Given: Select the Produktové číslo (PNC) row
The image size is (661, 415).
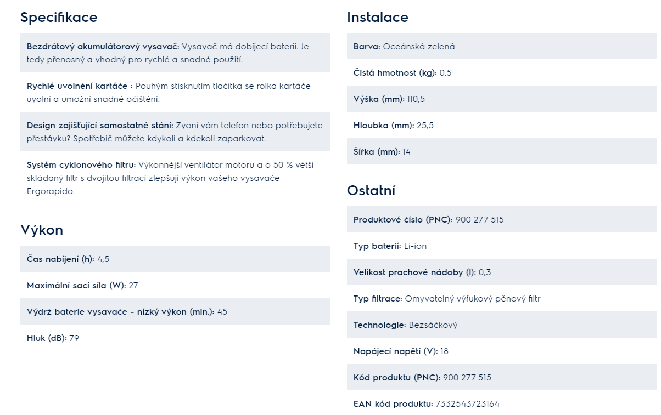Looking at the screenshot, I should coord(502,219).
